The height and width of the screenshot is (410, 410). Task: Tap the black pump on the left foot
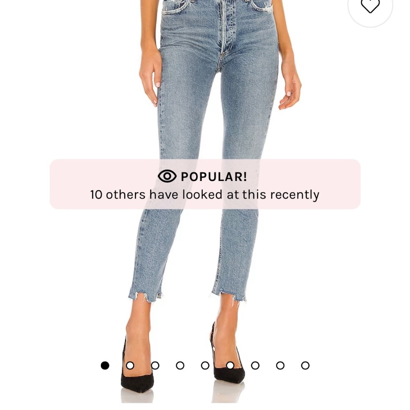tap(137, 371)
